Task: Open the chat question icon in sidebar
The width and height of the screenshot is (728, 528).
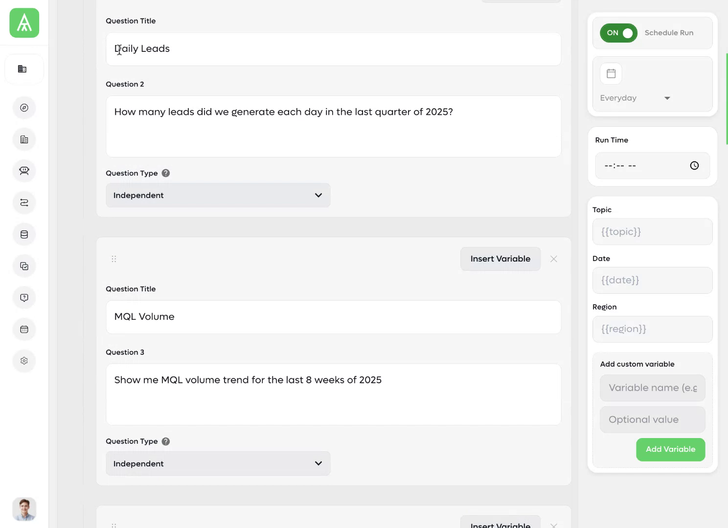Action: 24,298
